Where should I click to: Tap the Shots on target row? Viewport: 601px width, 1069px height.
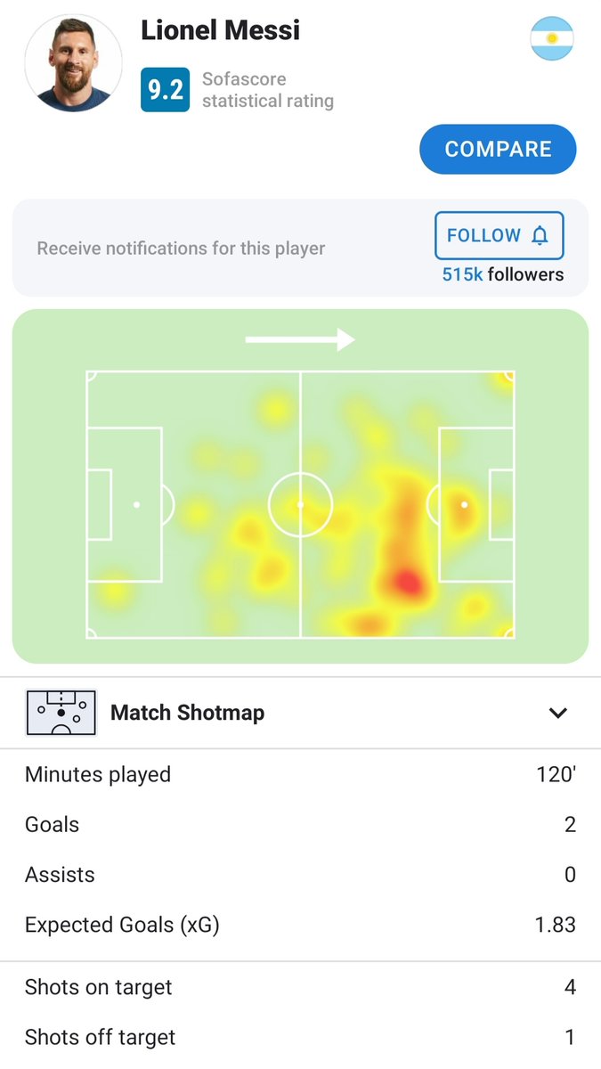300,987
